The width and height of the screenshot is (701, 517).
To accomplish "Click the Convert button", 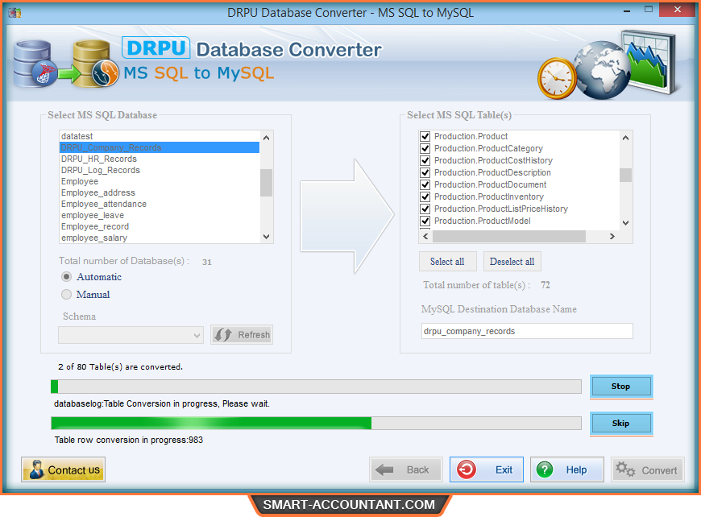I will [x=647, y=469].
